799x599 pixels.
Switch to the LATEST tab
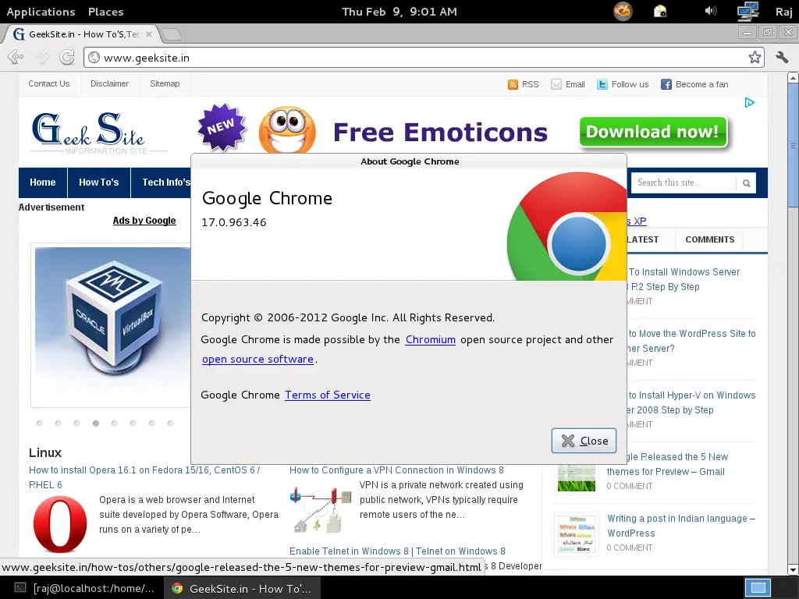coord(642,239)
